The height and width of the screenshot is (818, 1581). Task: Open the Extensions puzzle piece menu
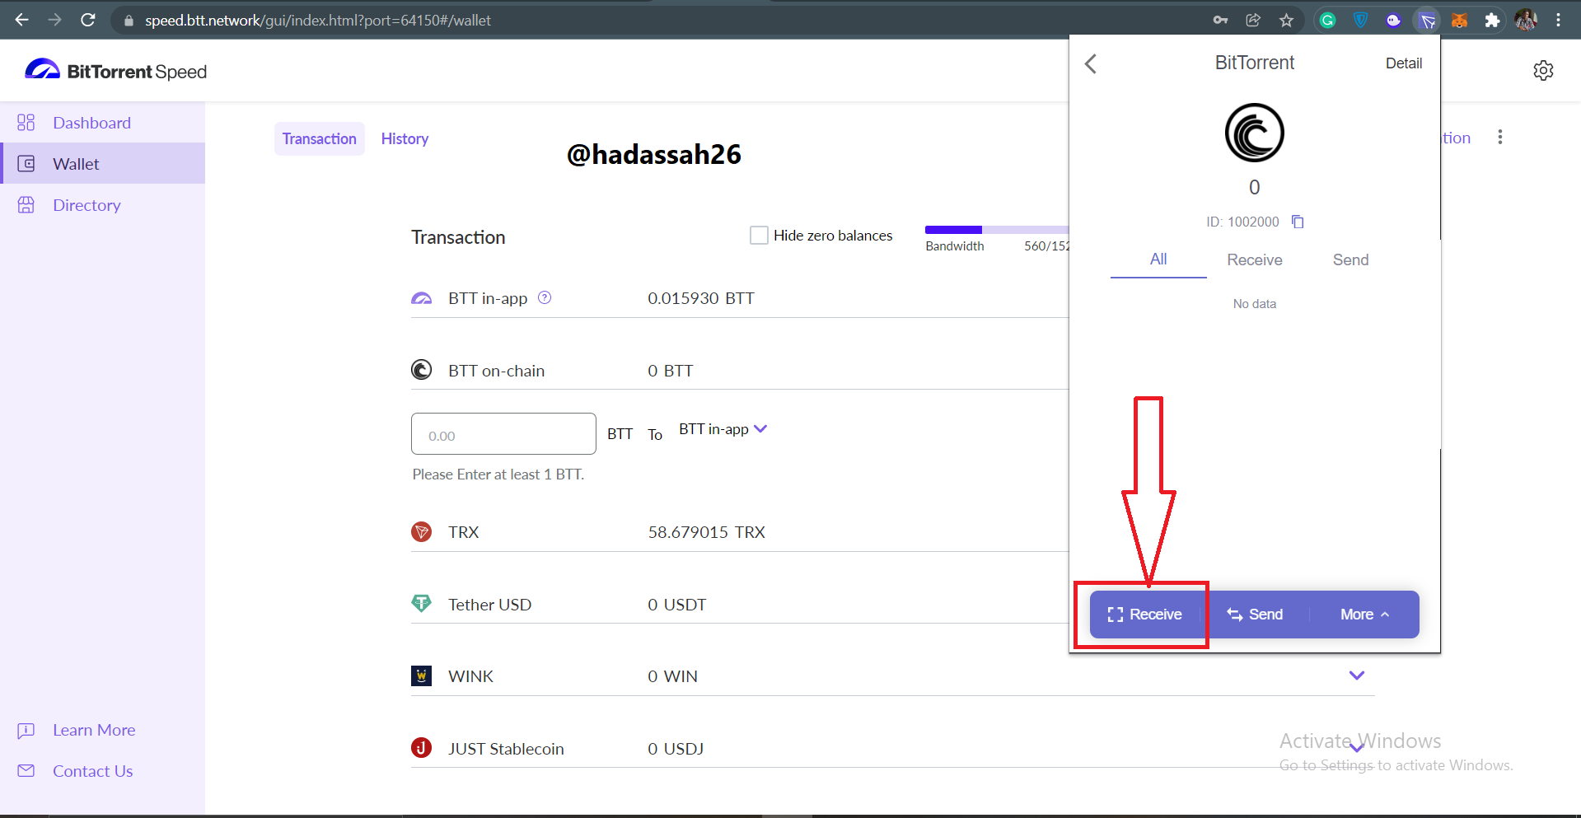pos(1492,20)
